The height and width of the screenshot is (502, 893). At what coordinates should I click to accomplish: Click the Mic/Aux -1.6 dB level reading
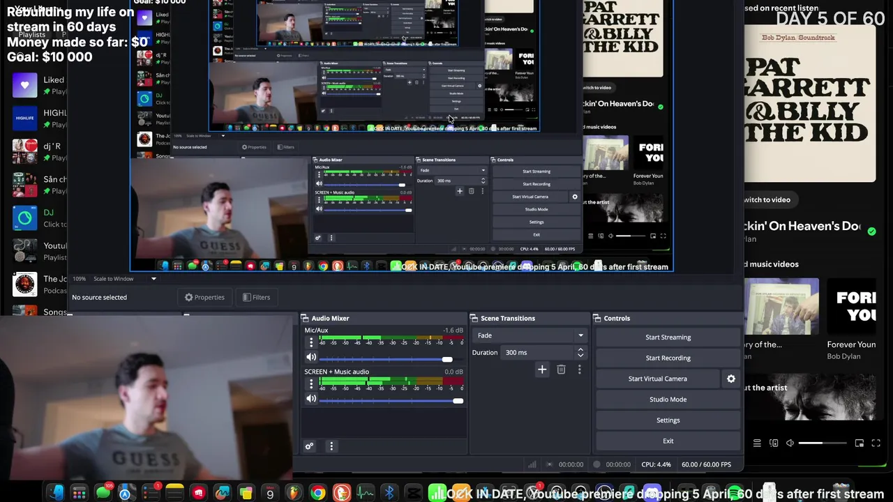(x=453, y=330)
